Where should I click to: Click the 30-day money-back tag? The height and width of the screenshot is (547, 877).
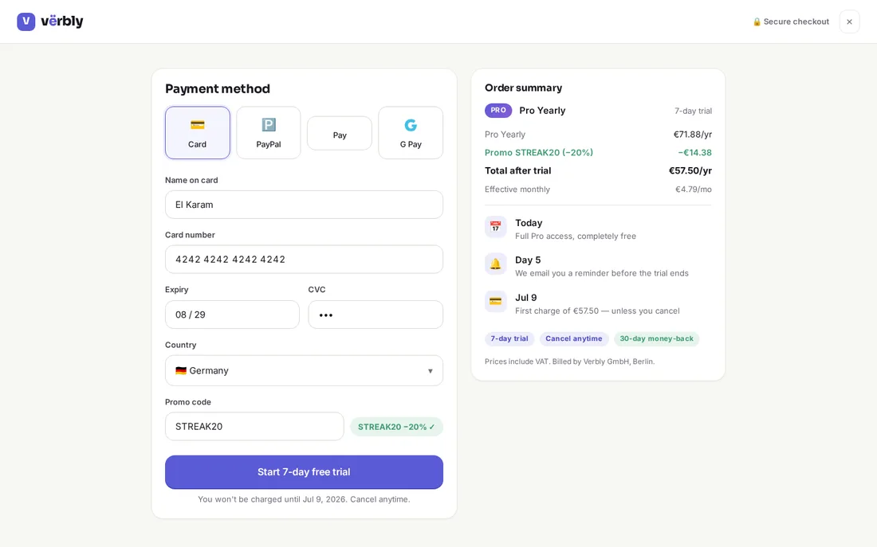(657, 338)
